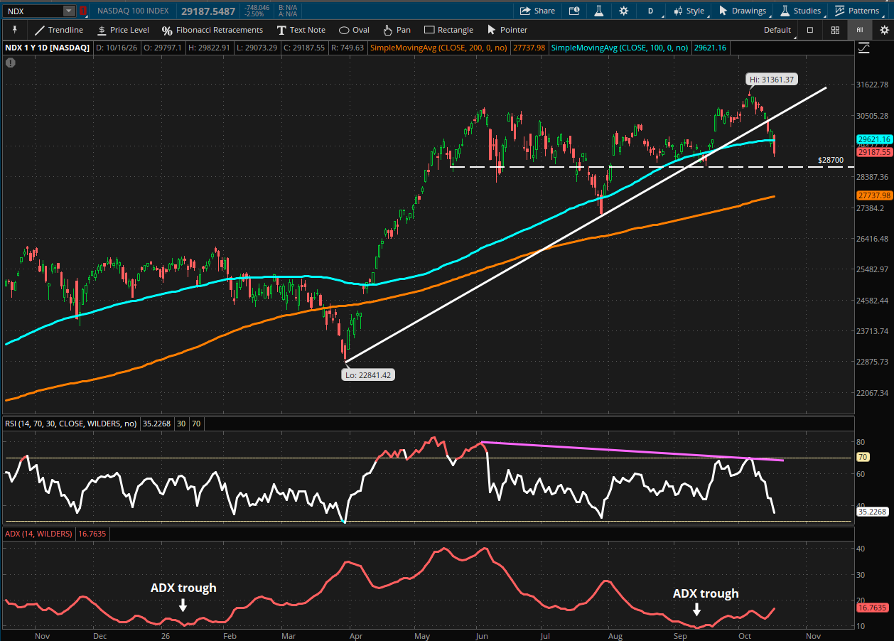The height and width of the screenshot is (641, 894).
Task: Select the Trendline drawing tool
Action: [59, 30]
